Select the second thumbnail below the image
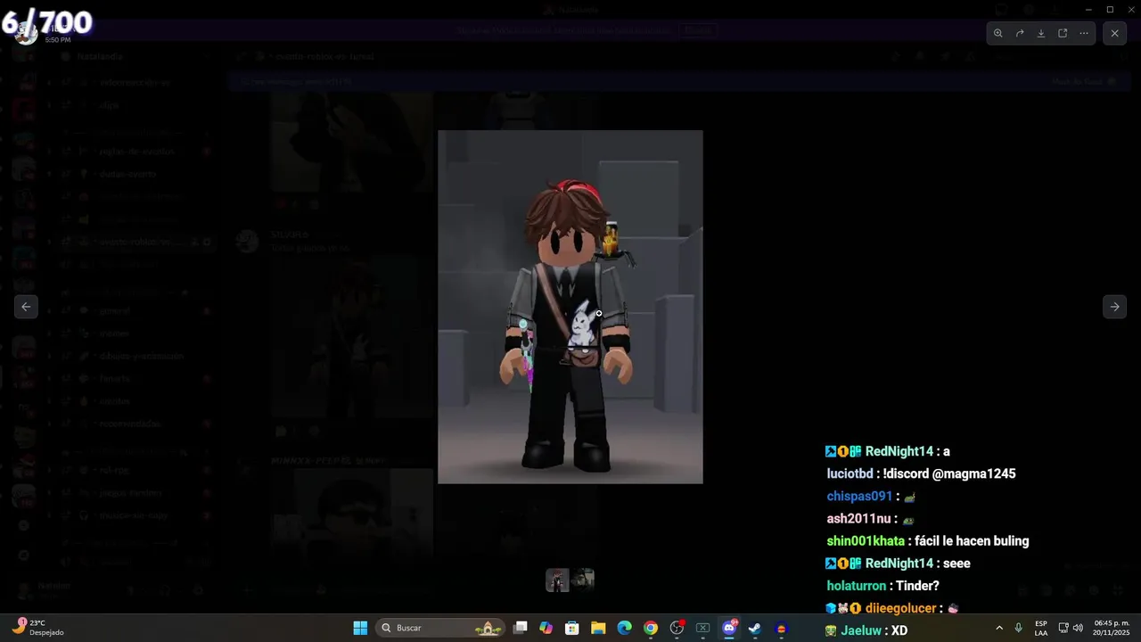 click(x=583, y=580)
